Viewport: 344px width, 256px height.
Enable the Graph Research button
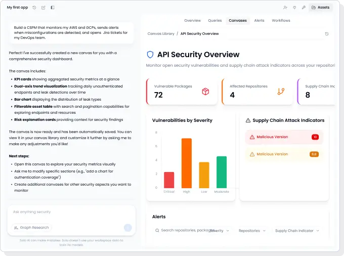tap(31, 228)
